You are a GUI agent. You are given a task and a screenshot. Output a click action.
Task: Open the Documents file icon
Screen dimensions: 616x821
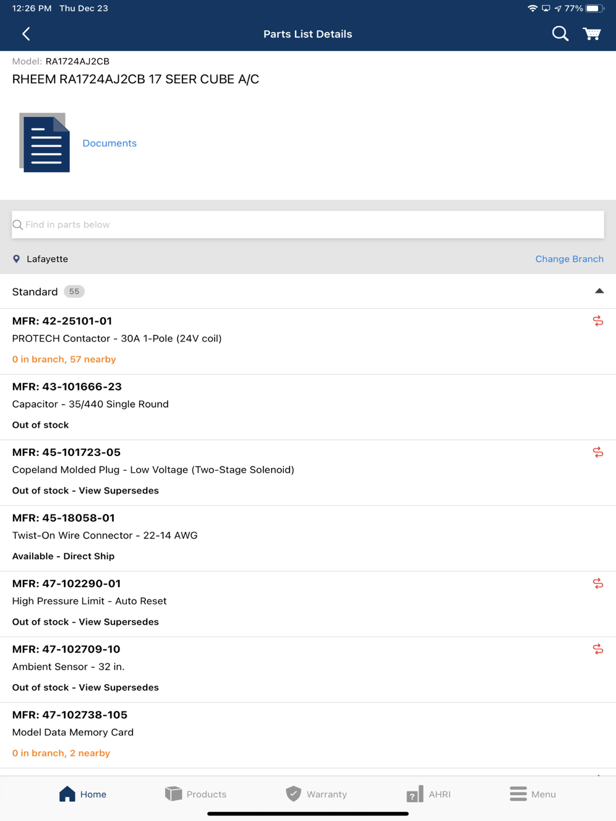(x=44, y=143)
